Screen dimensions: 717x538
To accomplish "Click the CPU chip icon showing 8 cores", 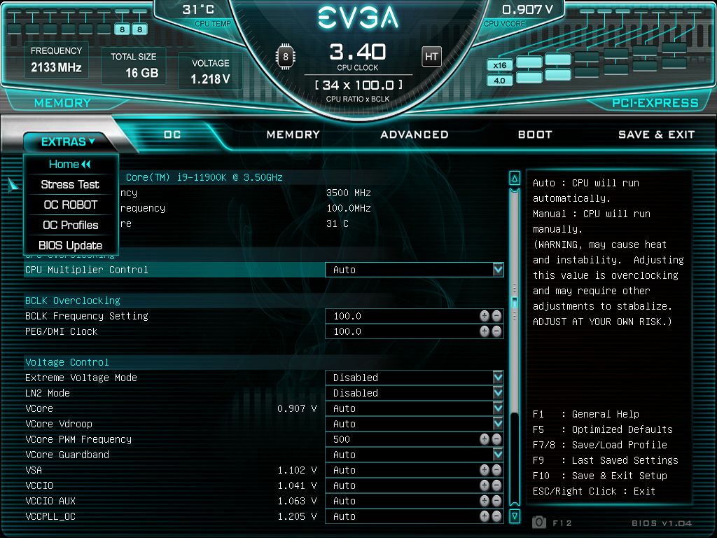I will (x=286, y=57).
